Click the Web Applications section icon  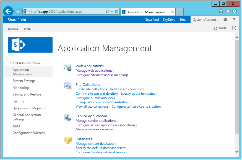pos(67,67)
